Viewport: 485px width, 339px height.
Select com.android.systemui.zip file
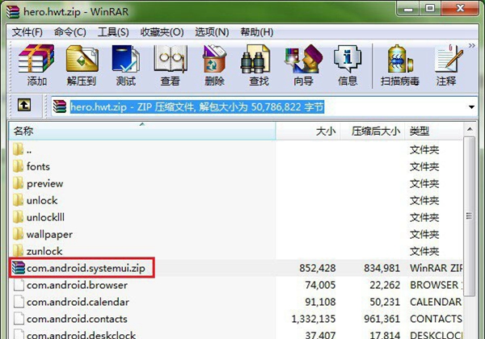pyautogui.click(x=236, y=268)
